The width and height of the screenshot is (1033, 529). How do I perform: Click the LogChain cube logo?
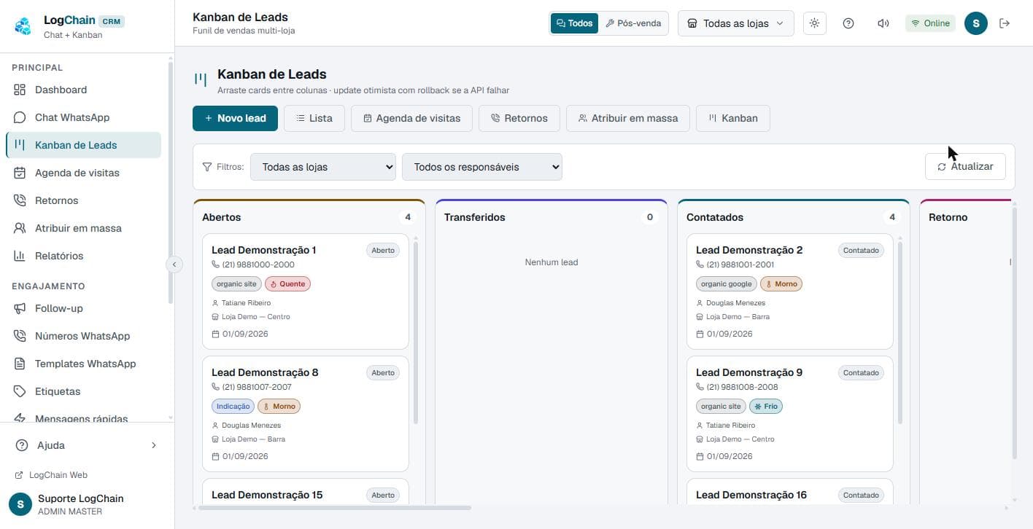coord(23,26)
